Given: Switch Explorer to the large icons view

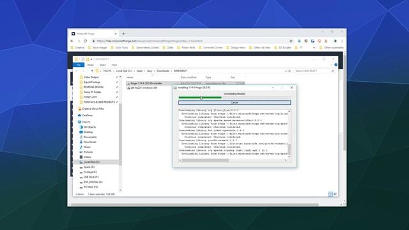Looking at the screenshot, I should coord(335,194).
